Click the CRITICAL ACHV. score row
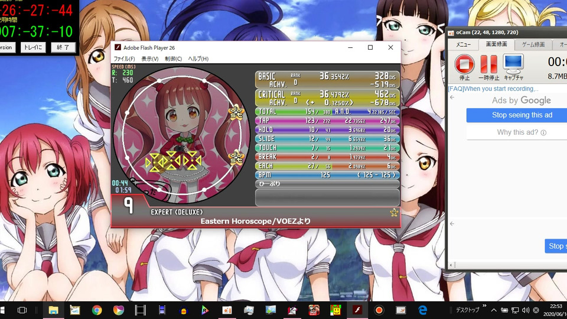The height and width of the screenshot is (319, 567). coord(327,98)
